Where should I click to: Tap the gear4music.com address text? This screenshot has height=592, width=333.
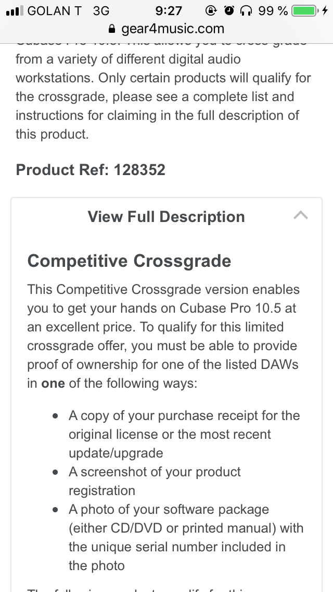click(x=173, y=29)
